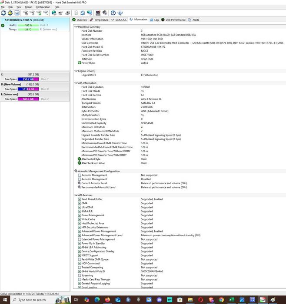This screenshot has width=286, height=304.
Task: Collapse the ATA Information section
Action: [x=76, y=83]
